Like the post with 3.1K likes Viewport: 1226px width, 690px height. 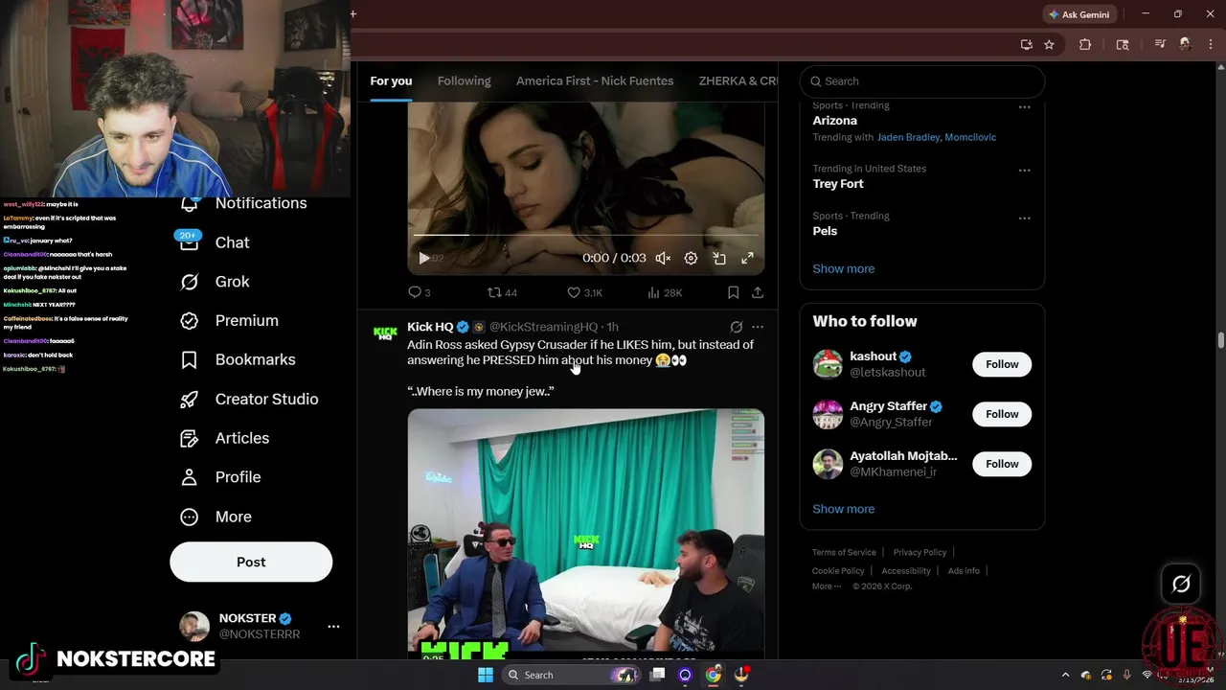click(584, 292)
